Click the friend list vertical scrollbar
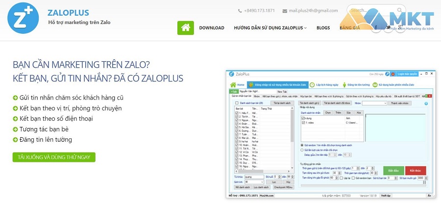 292,138
